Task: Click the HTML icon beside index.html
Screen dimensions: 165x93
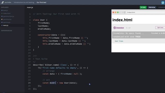Action: (x=2, y=13)
